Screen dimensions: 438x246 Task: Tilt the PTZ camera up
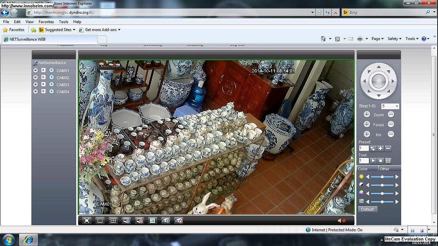click(x=378, y=67)
